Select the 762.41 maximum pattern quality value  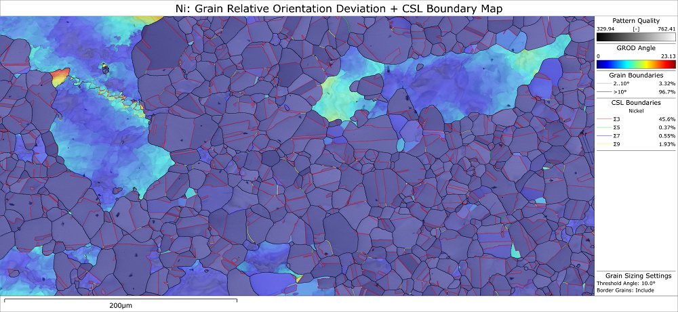coord(666,29)
